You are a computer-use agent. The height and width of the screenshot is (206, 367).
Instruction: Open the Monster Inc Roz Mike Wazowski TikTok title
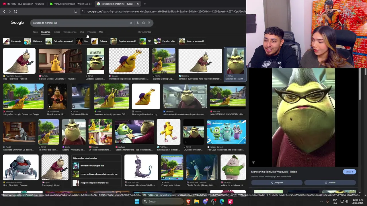pyautogui.click(x=274, y=172)
